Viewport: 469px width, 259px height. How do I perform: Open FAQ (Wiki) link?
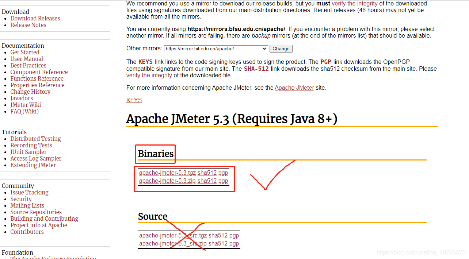pos(24,111)
